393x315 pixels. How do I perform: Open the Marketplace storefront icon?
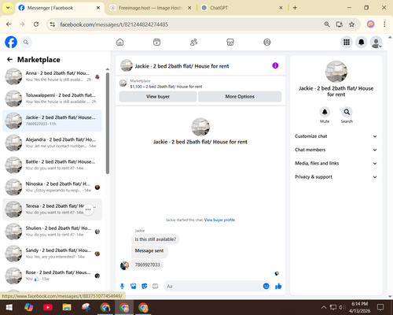point(230,42)
